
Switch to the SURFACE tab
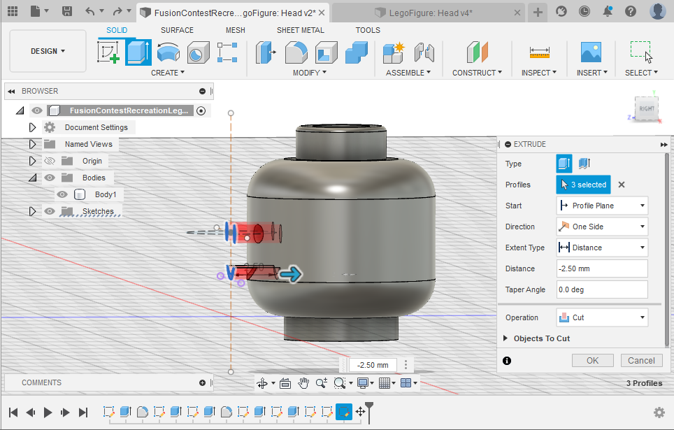pyautogui.click(x=177, y=30)
